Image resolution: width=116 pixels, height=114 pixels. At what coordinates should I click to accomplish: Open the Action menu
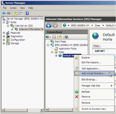[x=13, y=8]
